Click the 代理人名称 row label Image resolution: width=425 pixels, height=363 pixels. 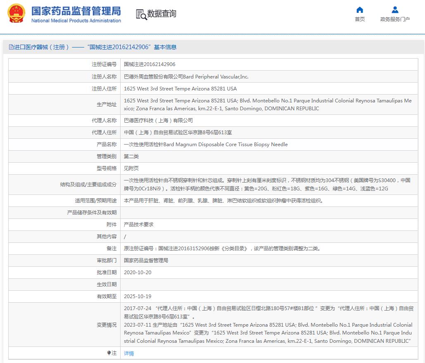pos(104,120)
